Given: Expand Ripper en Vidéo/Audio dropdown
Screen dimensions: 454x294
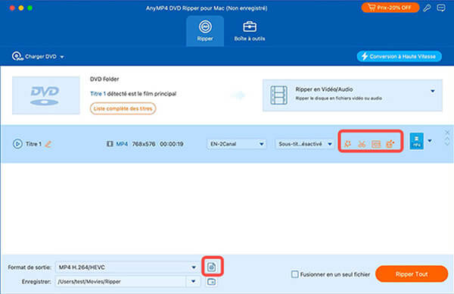Looking at the screenshot, I should click(433, 91).
